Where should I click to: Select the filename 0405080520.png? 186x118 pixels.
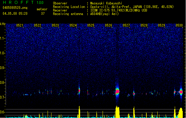pyautogui.click(x=15, y=8)
